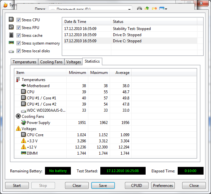Click the thermometer icon next to Temperatures
Screen dimensions: 211x194
click(x=18, y=79)
